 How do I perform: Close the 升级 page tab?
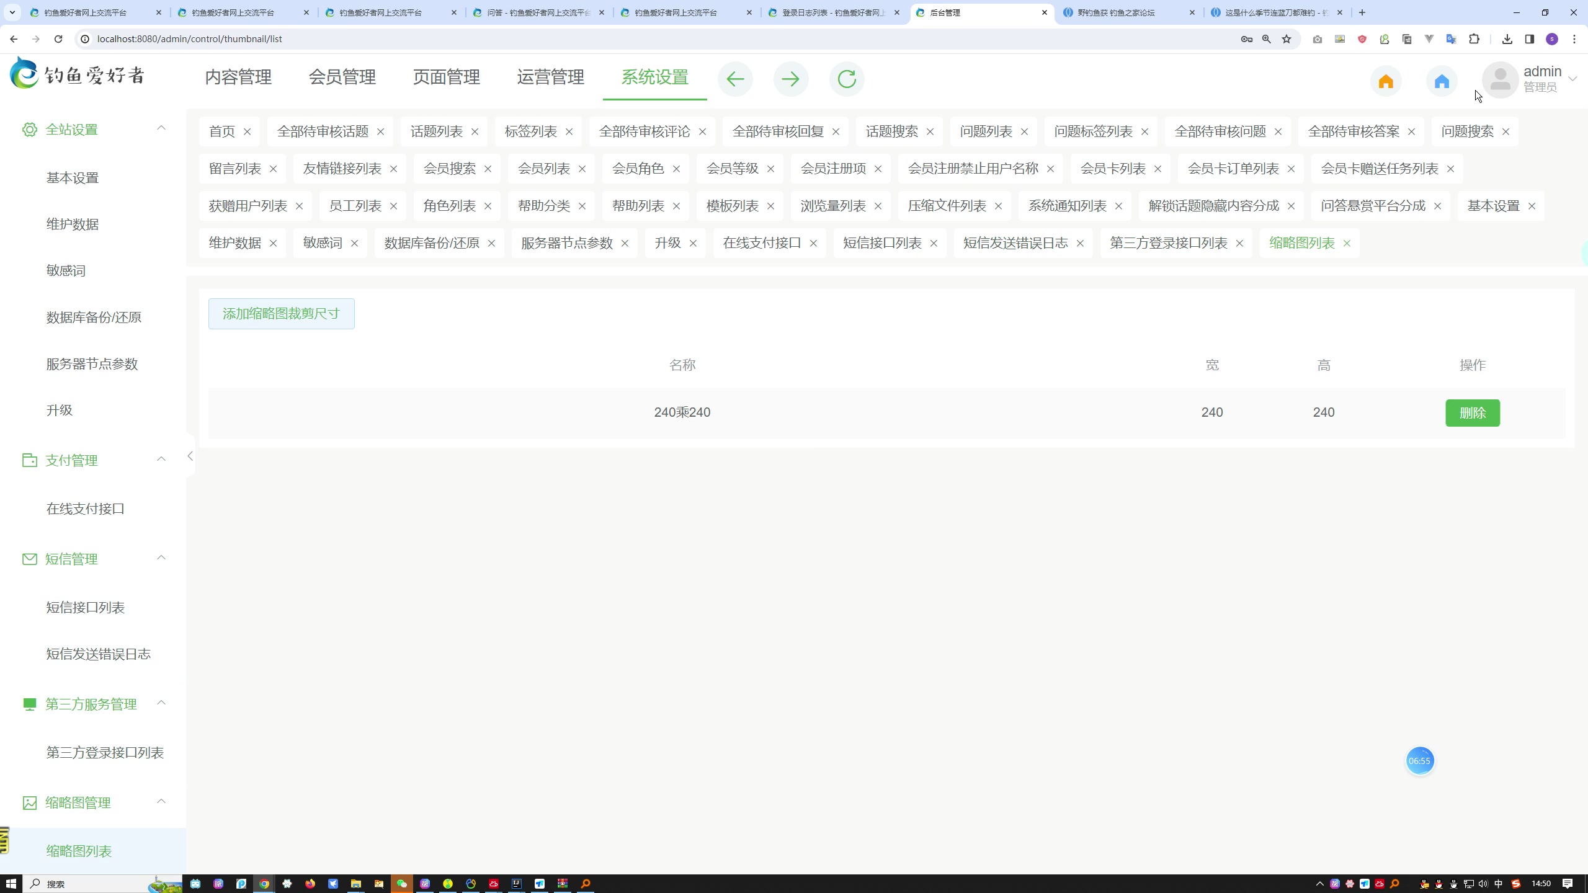pyautogui.click(x=694, y=243)
